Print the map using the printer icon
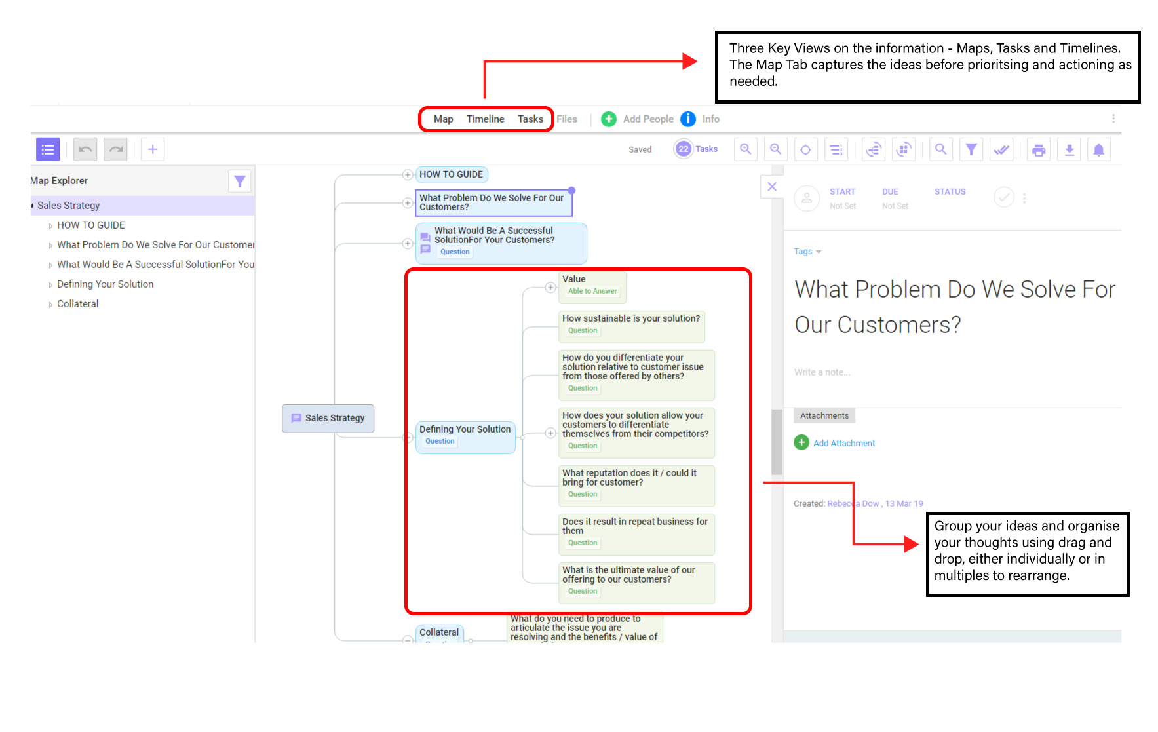Viewport: 1158px width, 732px height. click(1039, 149)
